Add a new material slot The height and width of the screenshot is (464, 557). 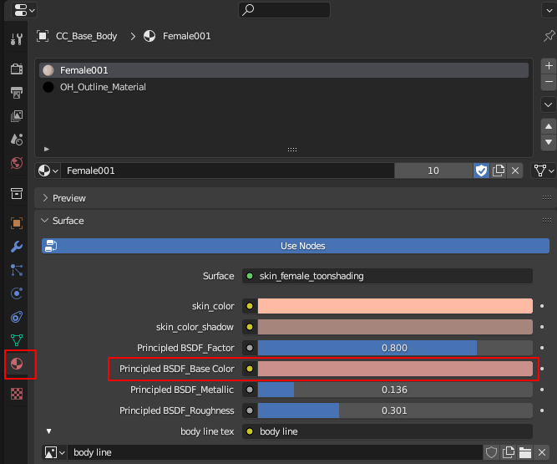coord(549,66)
